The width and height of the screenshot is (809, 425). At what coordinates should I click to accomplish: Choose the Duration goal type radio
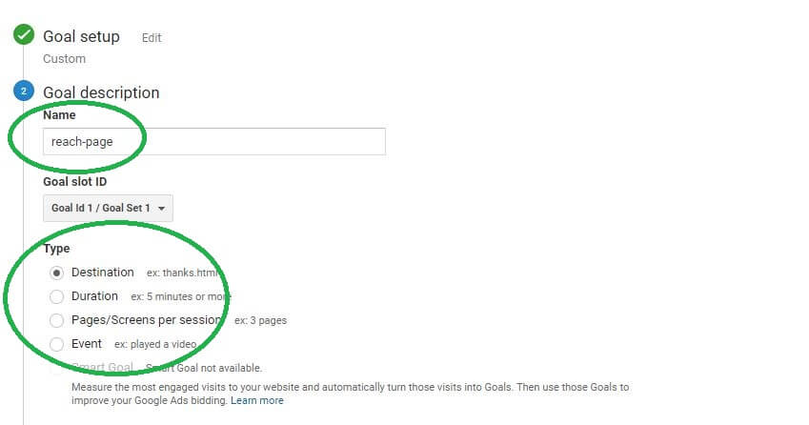click(x=57, y=296)
